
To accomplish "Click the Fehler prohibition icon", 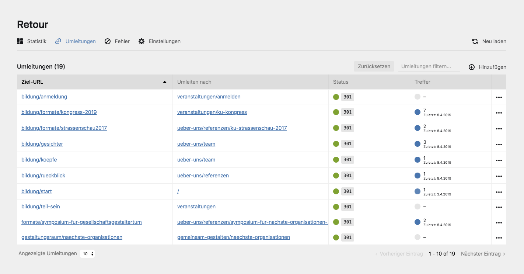I will tap(108, 41).
